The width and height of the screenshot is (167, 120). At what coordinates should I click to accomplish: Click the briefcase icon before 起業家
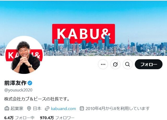7,109
